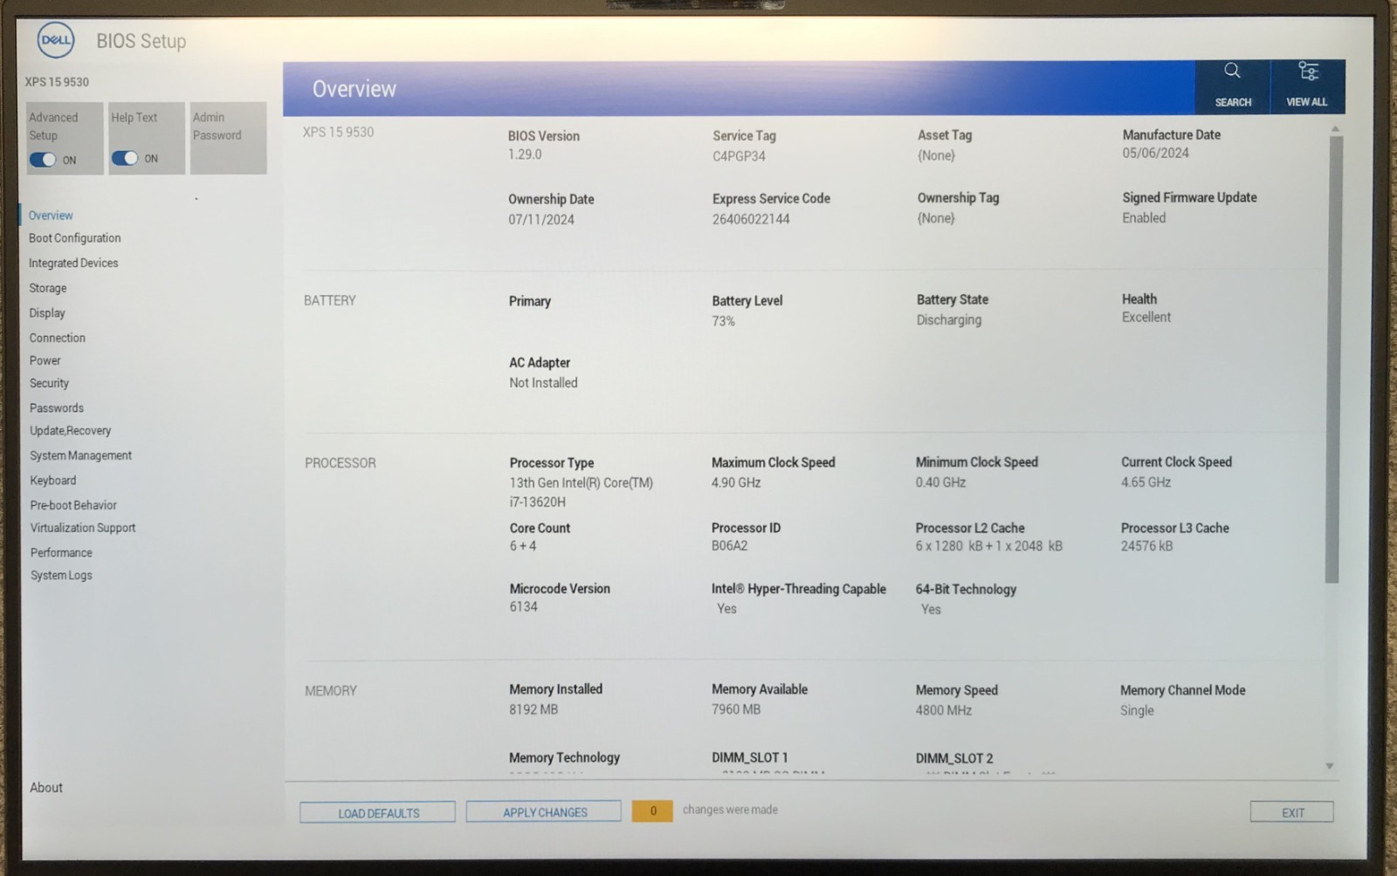This screenshot has height=876, width=1397.
Task: Click the i7-13620H processor type text
Action: [x=538, y=503]
